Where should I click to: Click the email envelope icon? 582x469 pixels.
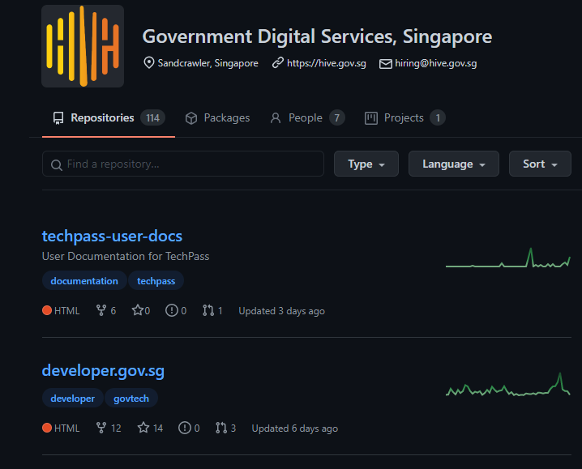coord(385,64)
